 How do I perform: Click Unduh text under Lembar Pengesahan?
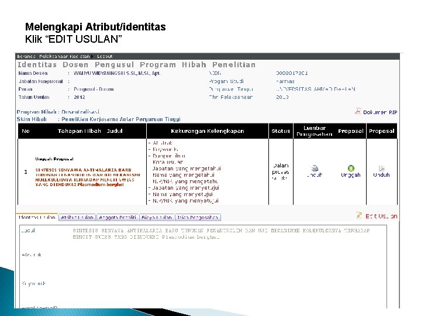click(315, 175)
